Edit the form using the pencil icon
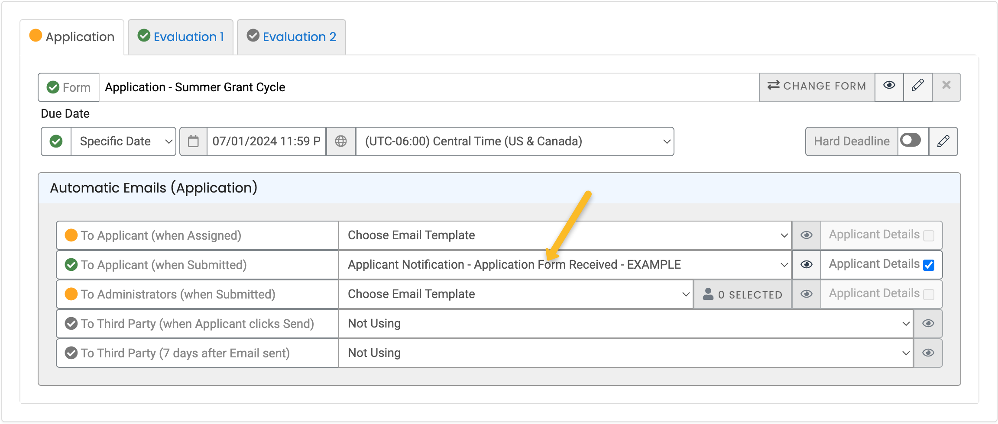Viewport: 998px width, 424px height. [917, 86]
